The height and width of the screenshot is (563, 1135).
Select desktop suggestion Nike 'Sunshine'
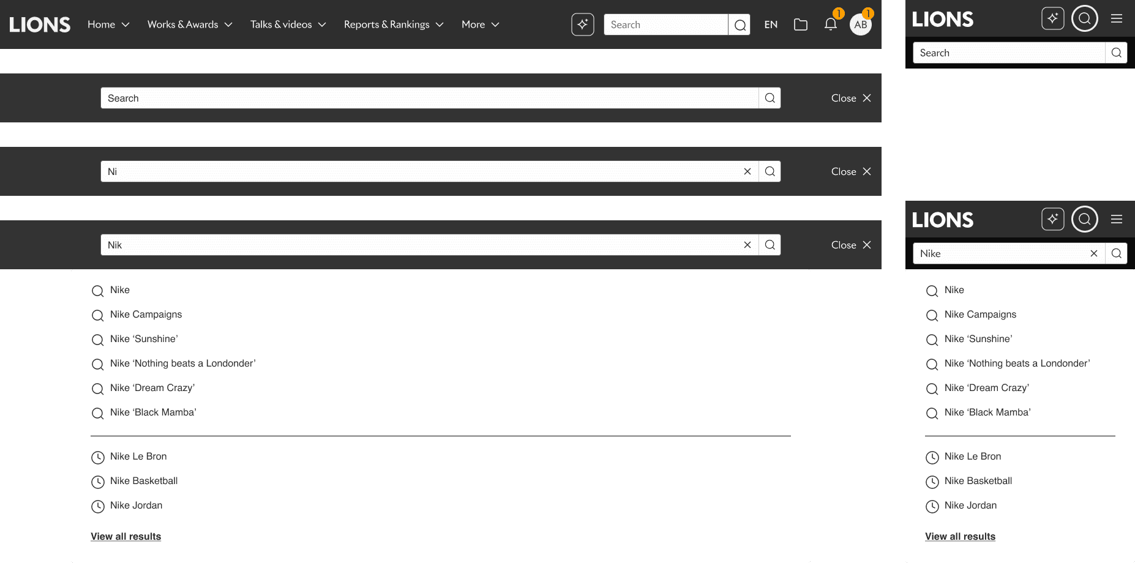tap(135, 339)
